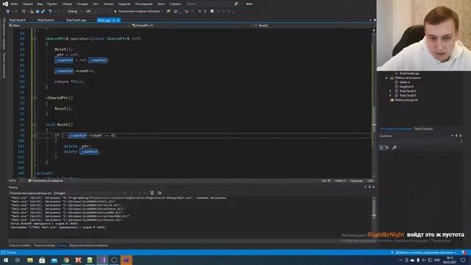Open Chrome from the taskbar

coord(66,260)
